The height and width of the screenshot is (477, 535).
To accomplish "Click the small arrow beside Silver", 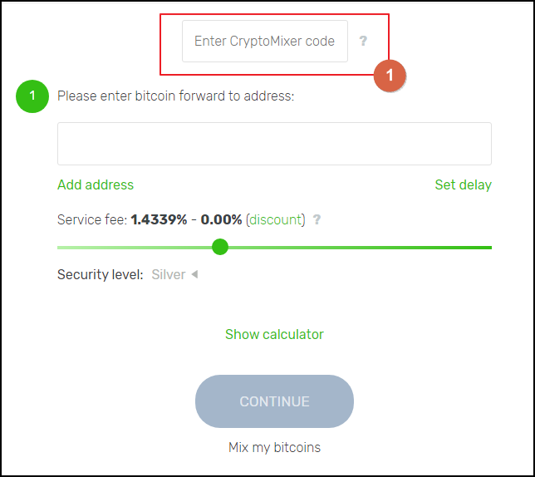I will click(194, 274).
